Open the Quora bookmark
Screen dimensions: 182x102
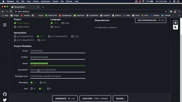click(x=40, y=16)
